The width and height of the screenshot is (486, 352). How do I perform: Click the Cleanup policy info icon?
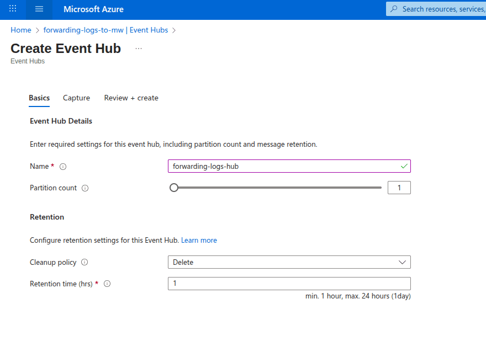click(x=84, y=263)
